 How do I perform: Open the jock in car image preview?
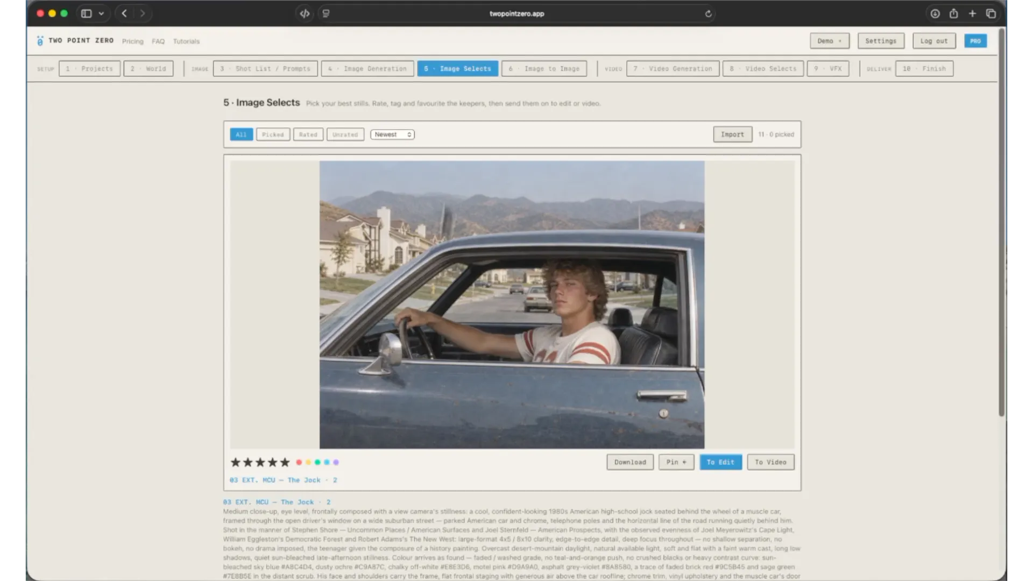coord(512,304)
